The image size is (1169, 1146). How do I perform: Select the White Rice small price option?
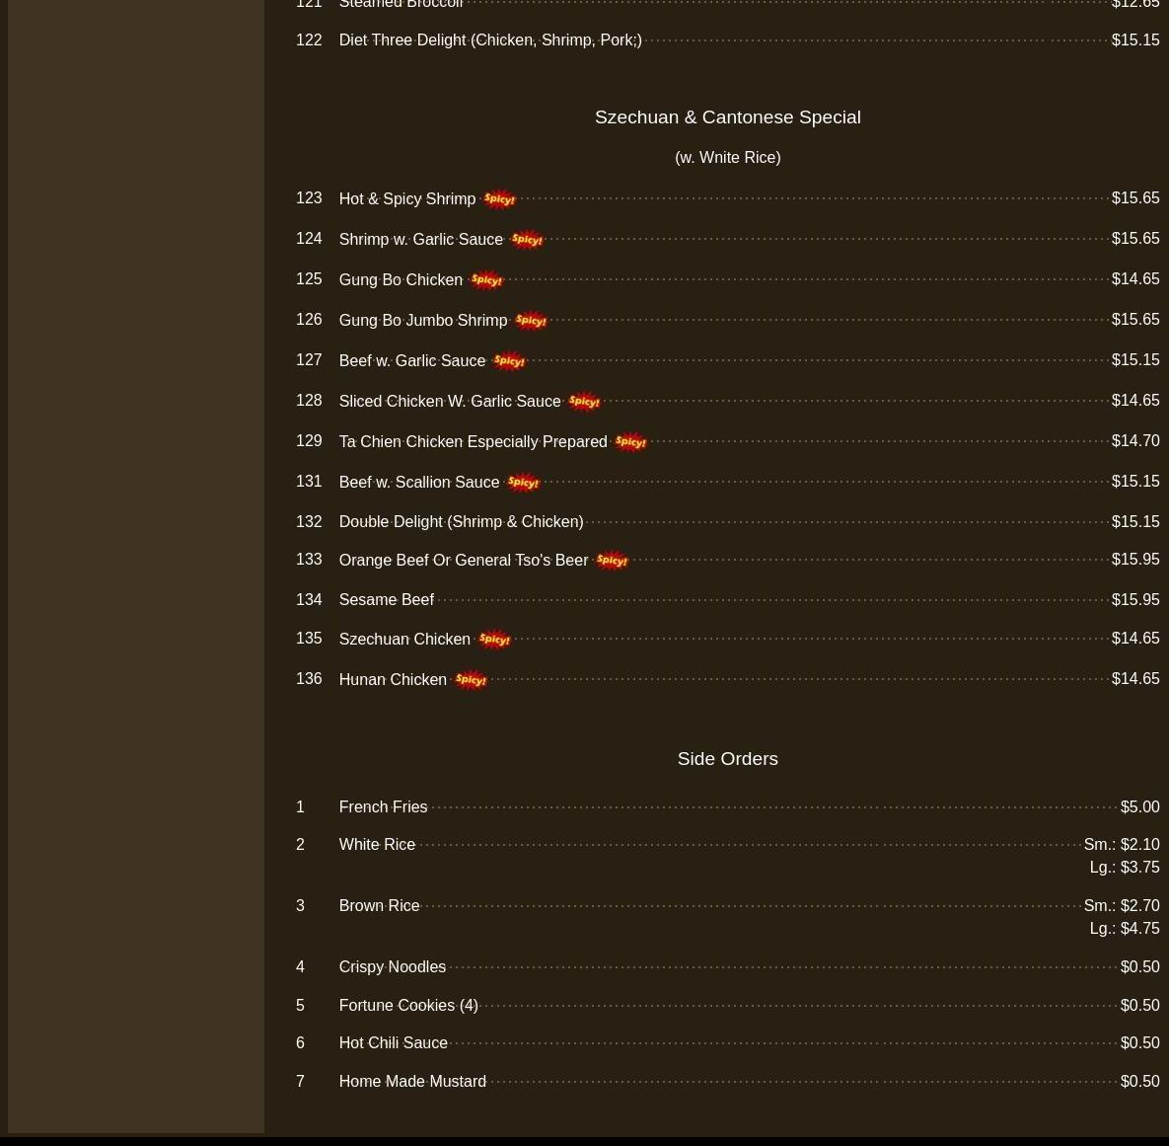[1121, 845]
